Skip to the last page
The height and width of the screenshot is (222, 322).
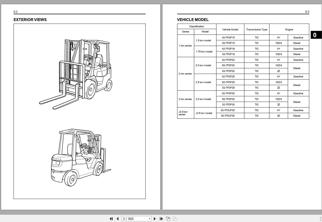[161, 219]
